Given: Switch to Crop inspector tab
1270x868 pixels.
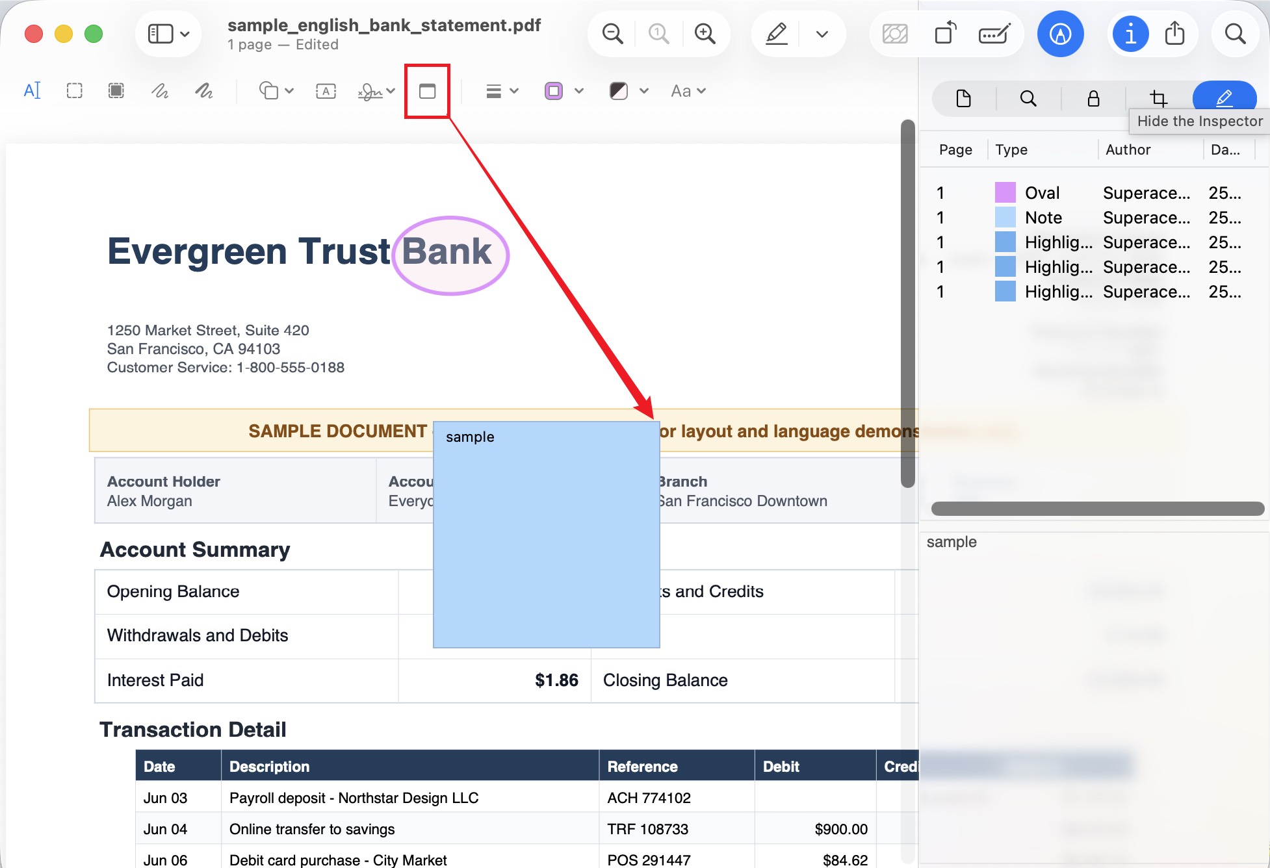Looking at the screenshot, I should (1158, 99).
